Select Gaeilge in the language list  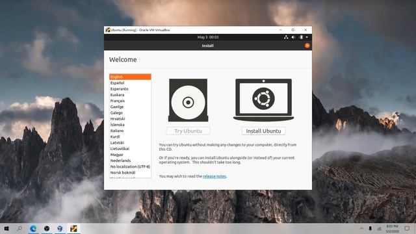pos(130,107)
